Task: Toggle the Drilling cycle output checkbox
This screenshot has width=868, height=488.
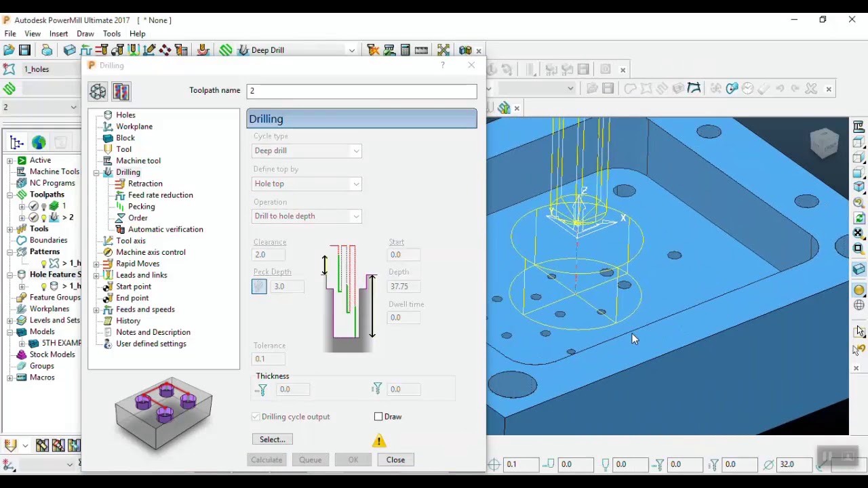Action: click(256, 417)
